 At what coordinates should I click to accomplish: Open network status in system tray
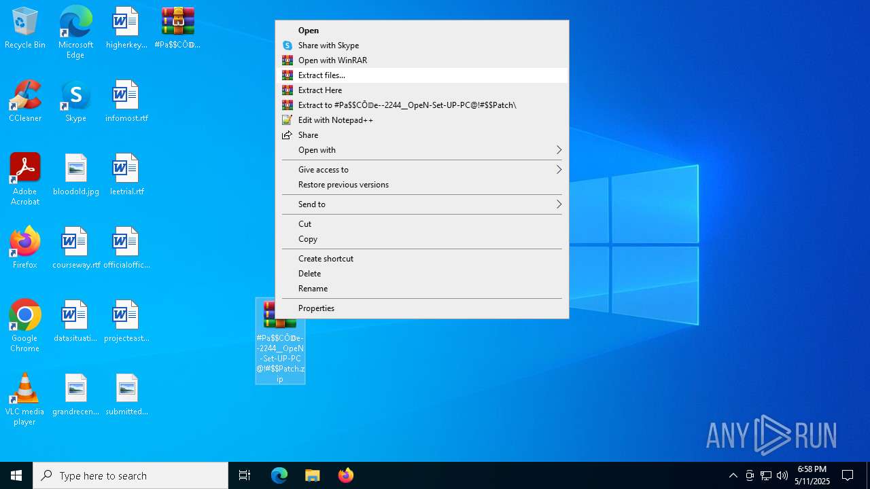click(x=766, y=475)
